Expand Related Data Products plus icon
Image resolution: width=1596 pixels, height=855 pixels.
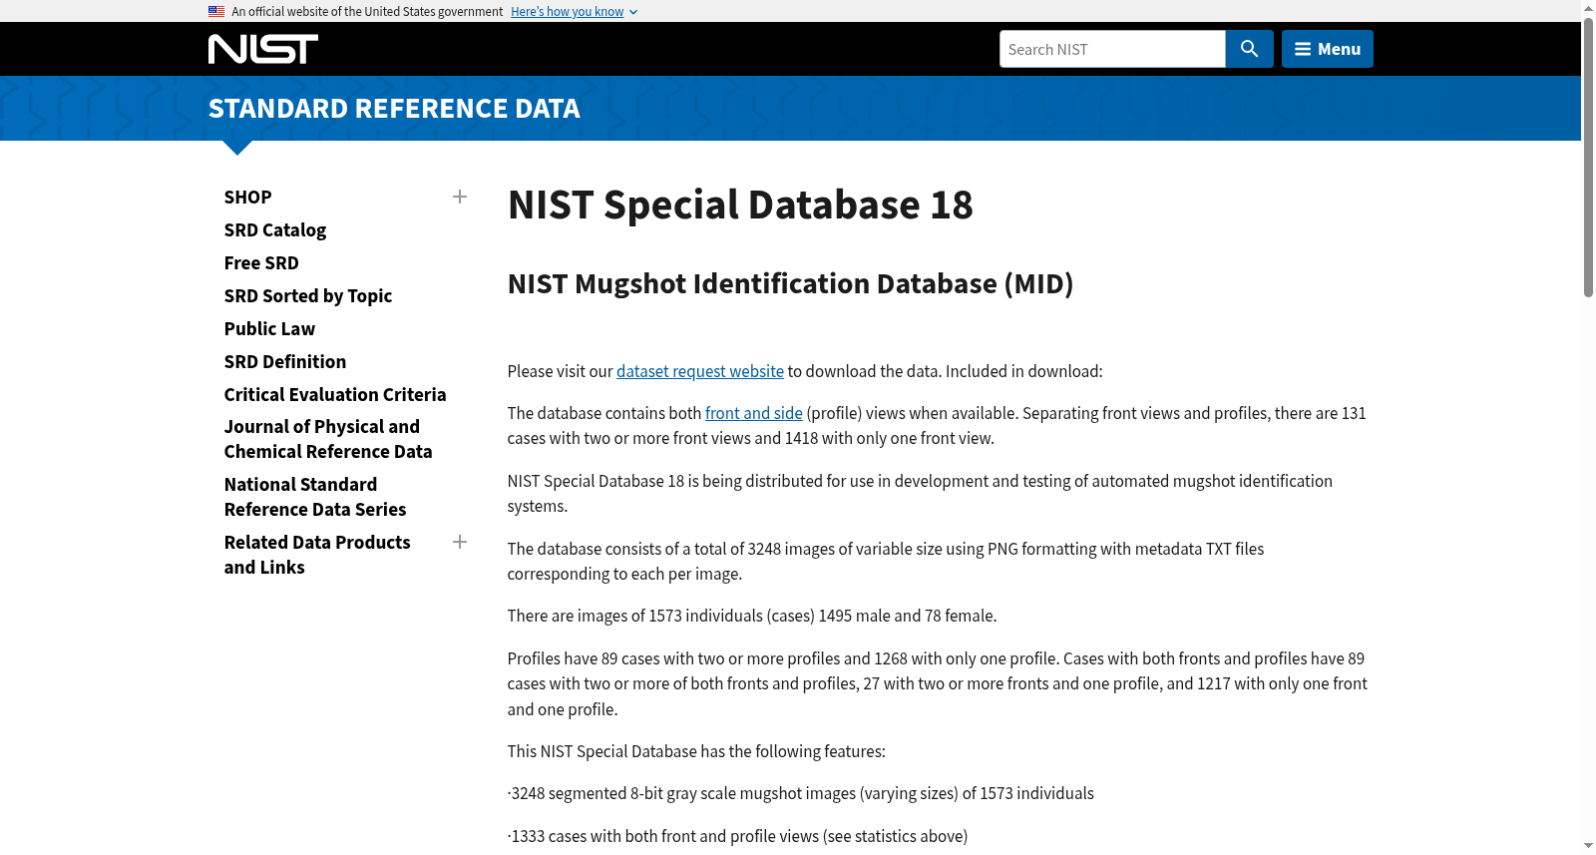(x=460, y=542)
